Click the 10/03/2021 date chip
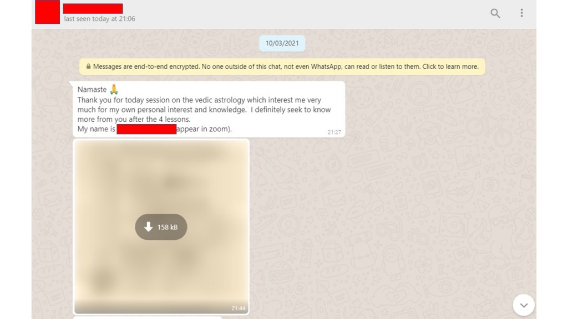568x319 pixels. pos(282,43)
